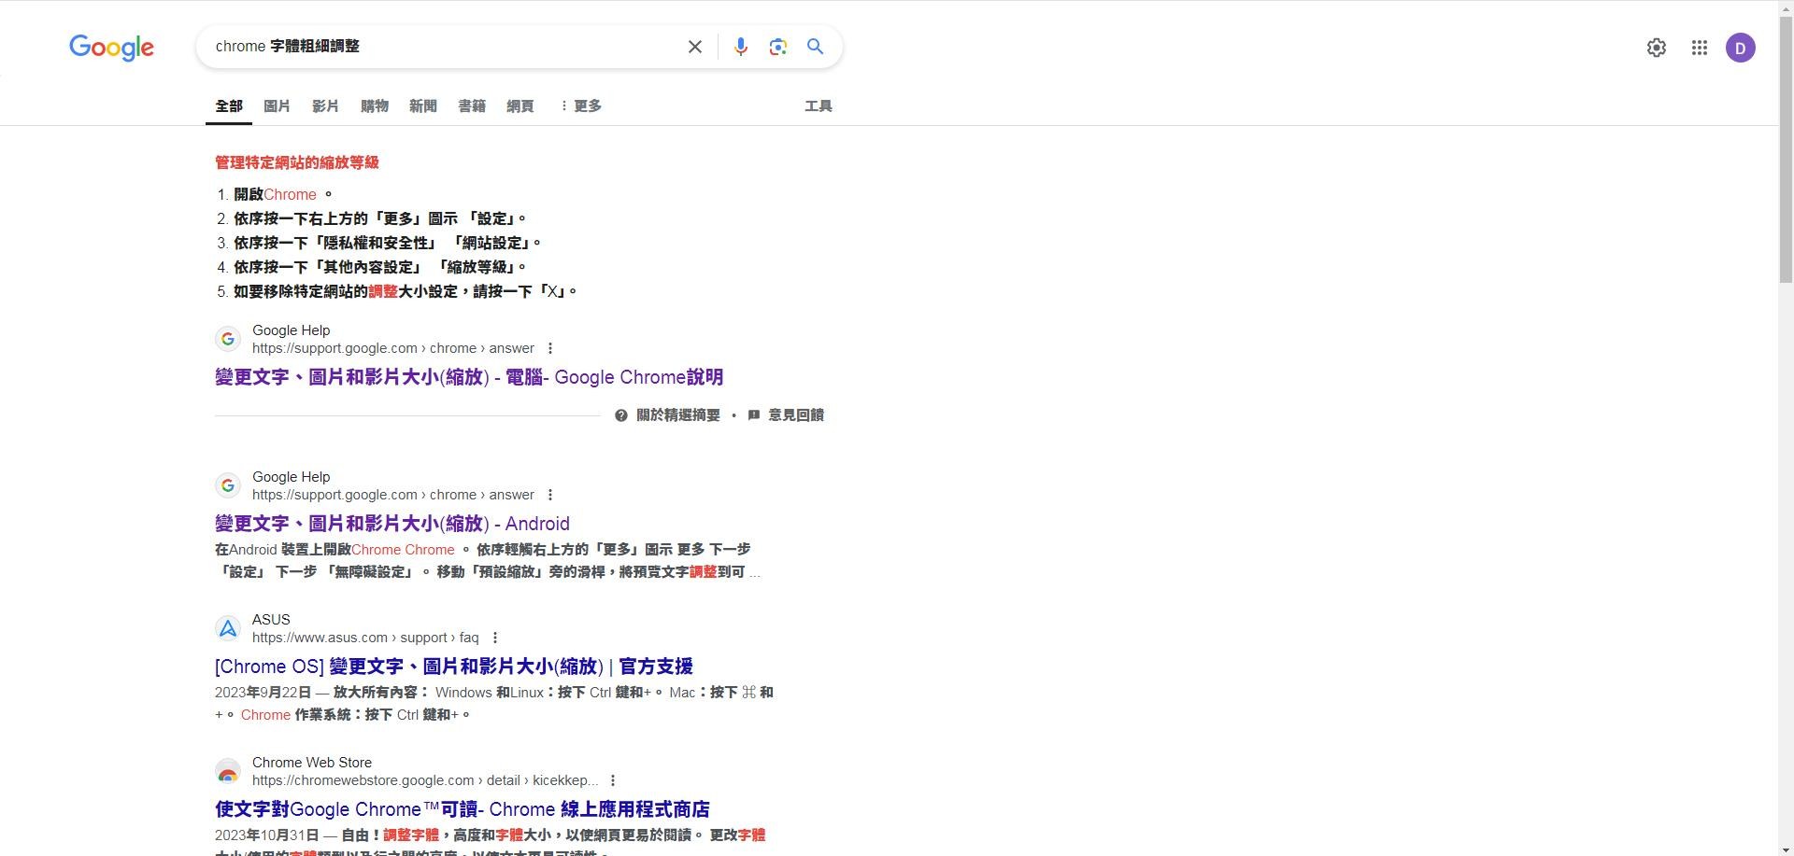
Task: Open the ASUS Chrome OS 官方支援 result
Action: point(454,667)
